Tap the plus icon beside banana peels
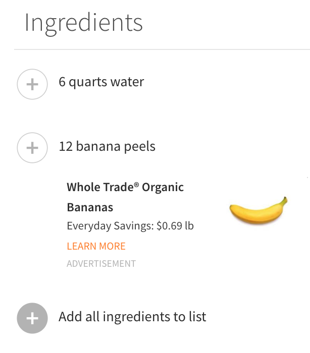The height and width of the screenshot is (353, 310). [x=32, y=148]
